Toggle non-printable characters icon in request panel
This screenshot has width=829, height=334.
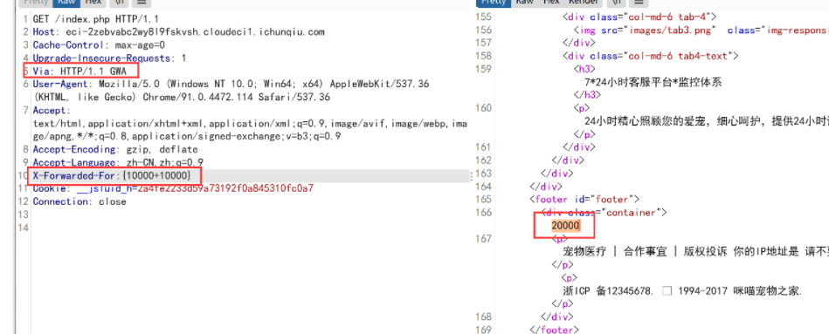point(119,2)
